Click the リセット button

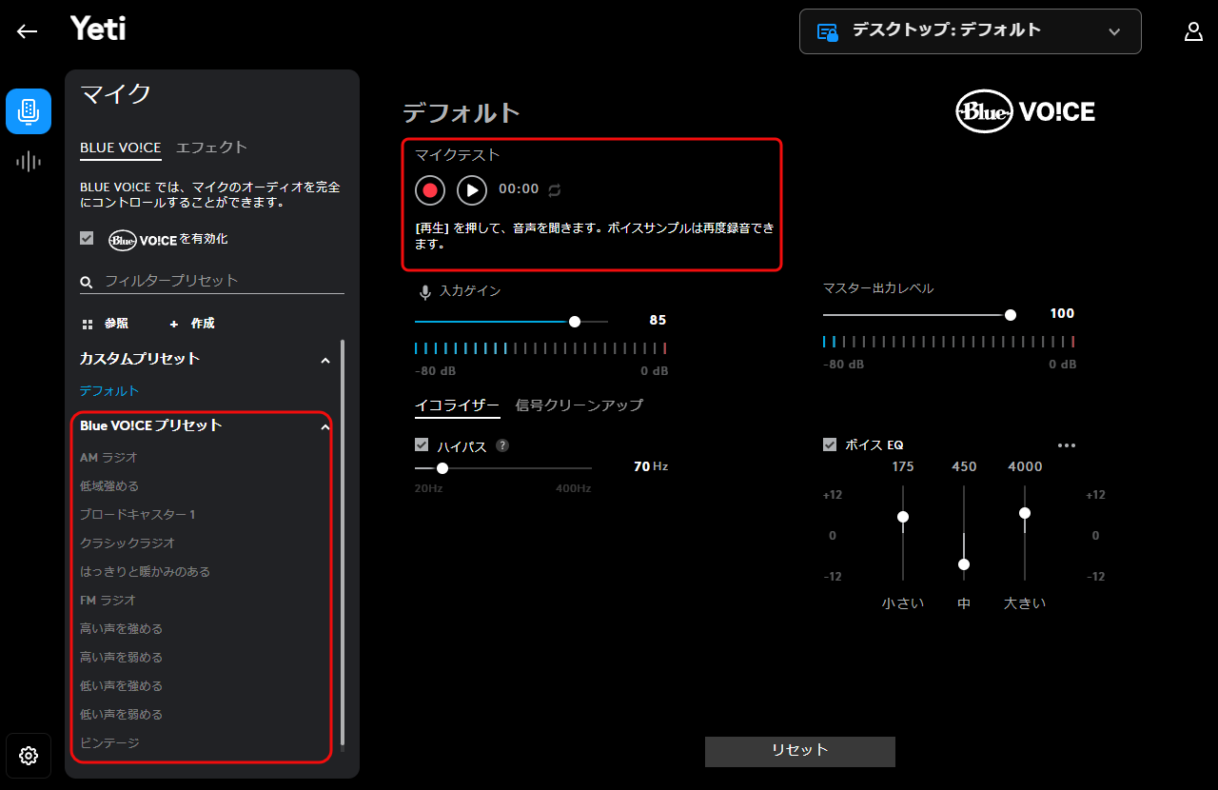(x=799, y=751)
